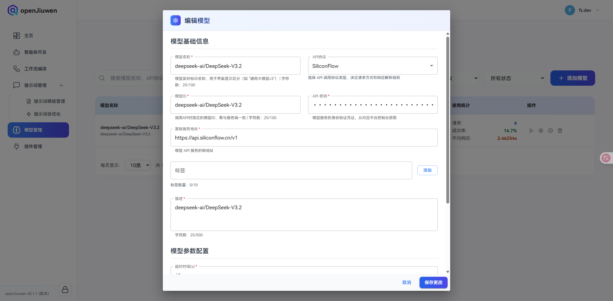Click the gear edit icon in model row
613x301 pixels.
pos(541,131)
